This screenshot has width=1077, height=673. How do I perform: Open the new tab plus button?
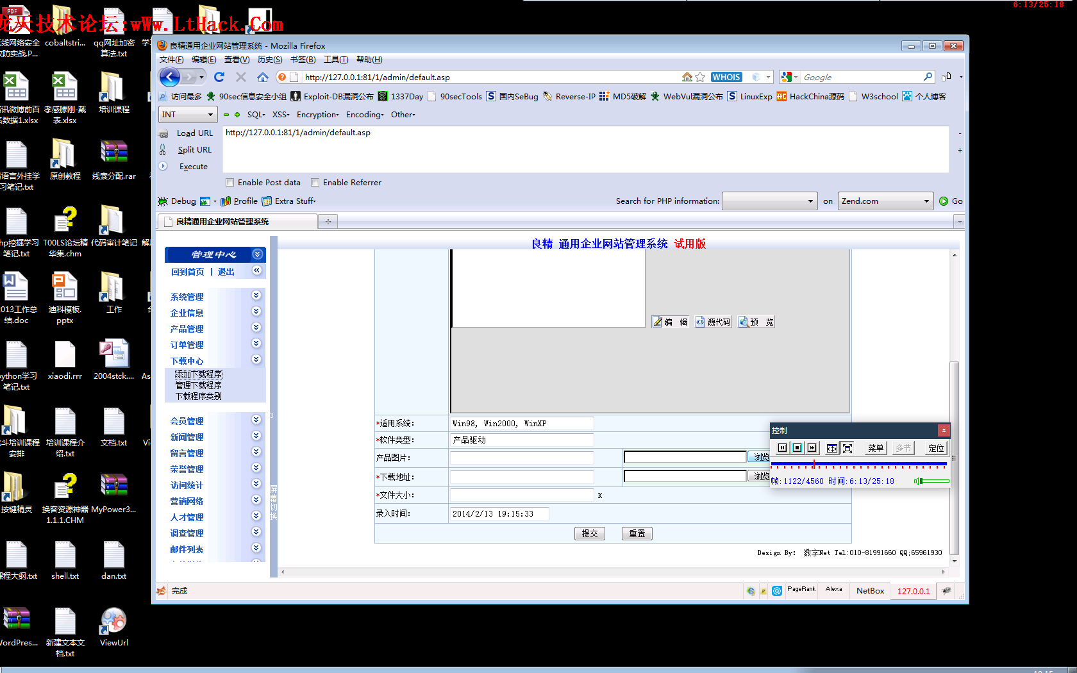click(x=328, y=222)
